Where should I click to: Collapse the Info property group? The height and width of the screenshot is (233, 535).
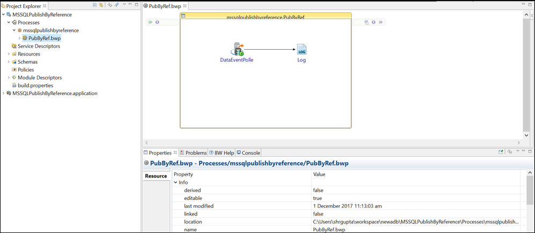click(x=175, y=182)
